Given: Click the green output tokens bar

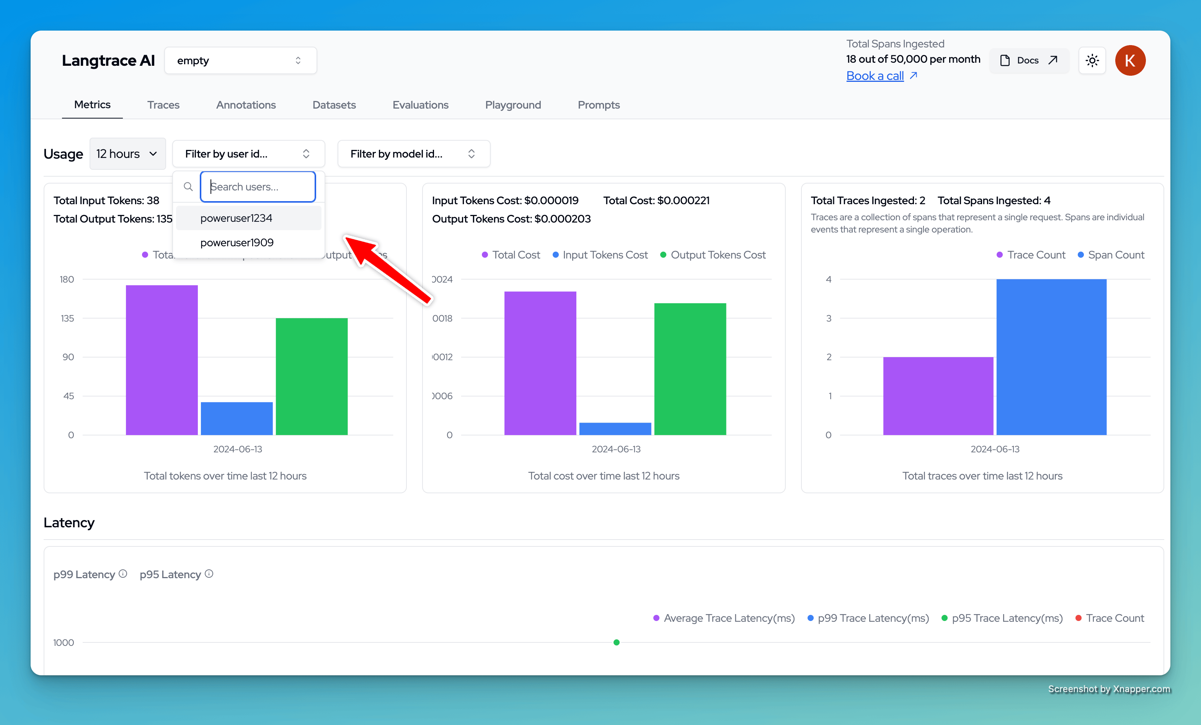Looking at the screenshot, I should coord(312,376).
